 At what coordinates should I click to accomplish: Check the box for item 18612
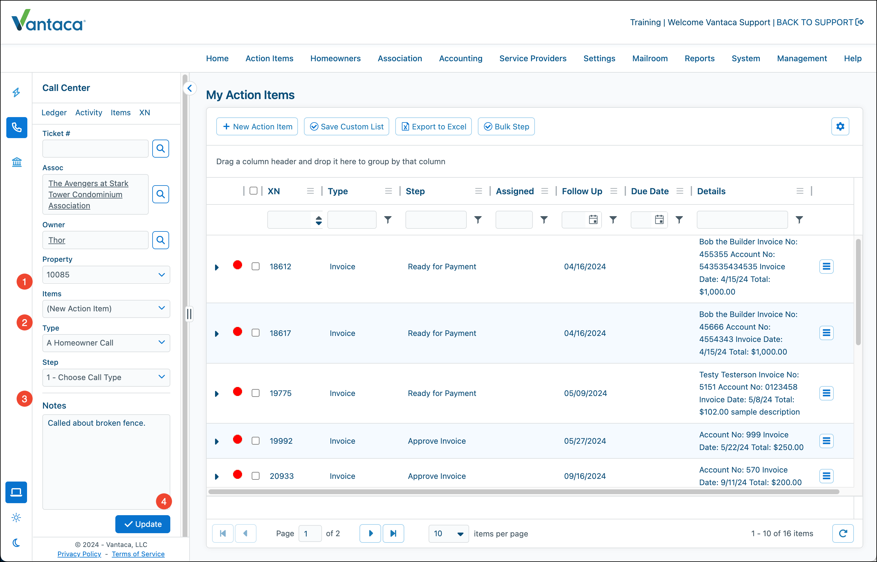256,267
